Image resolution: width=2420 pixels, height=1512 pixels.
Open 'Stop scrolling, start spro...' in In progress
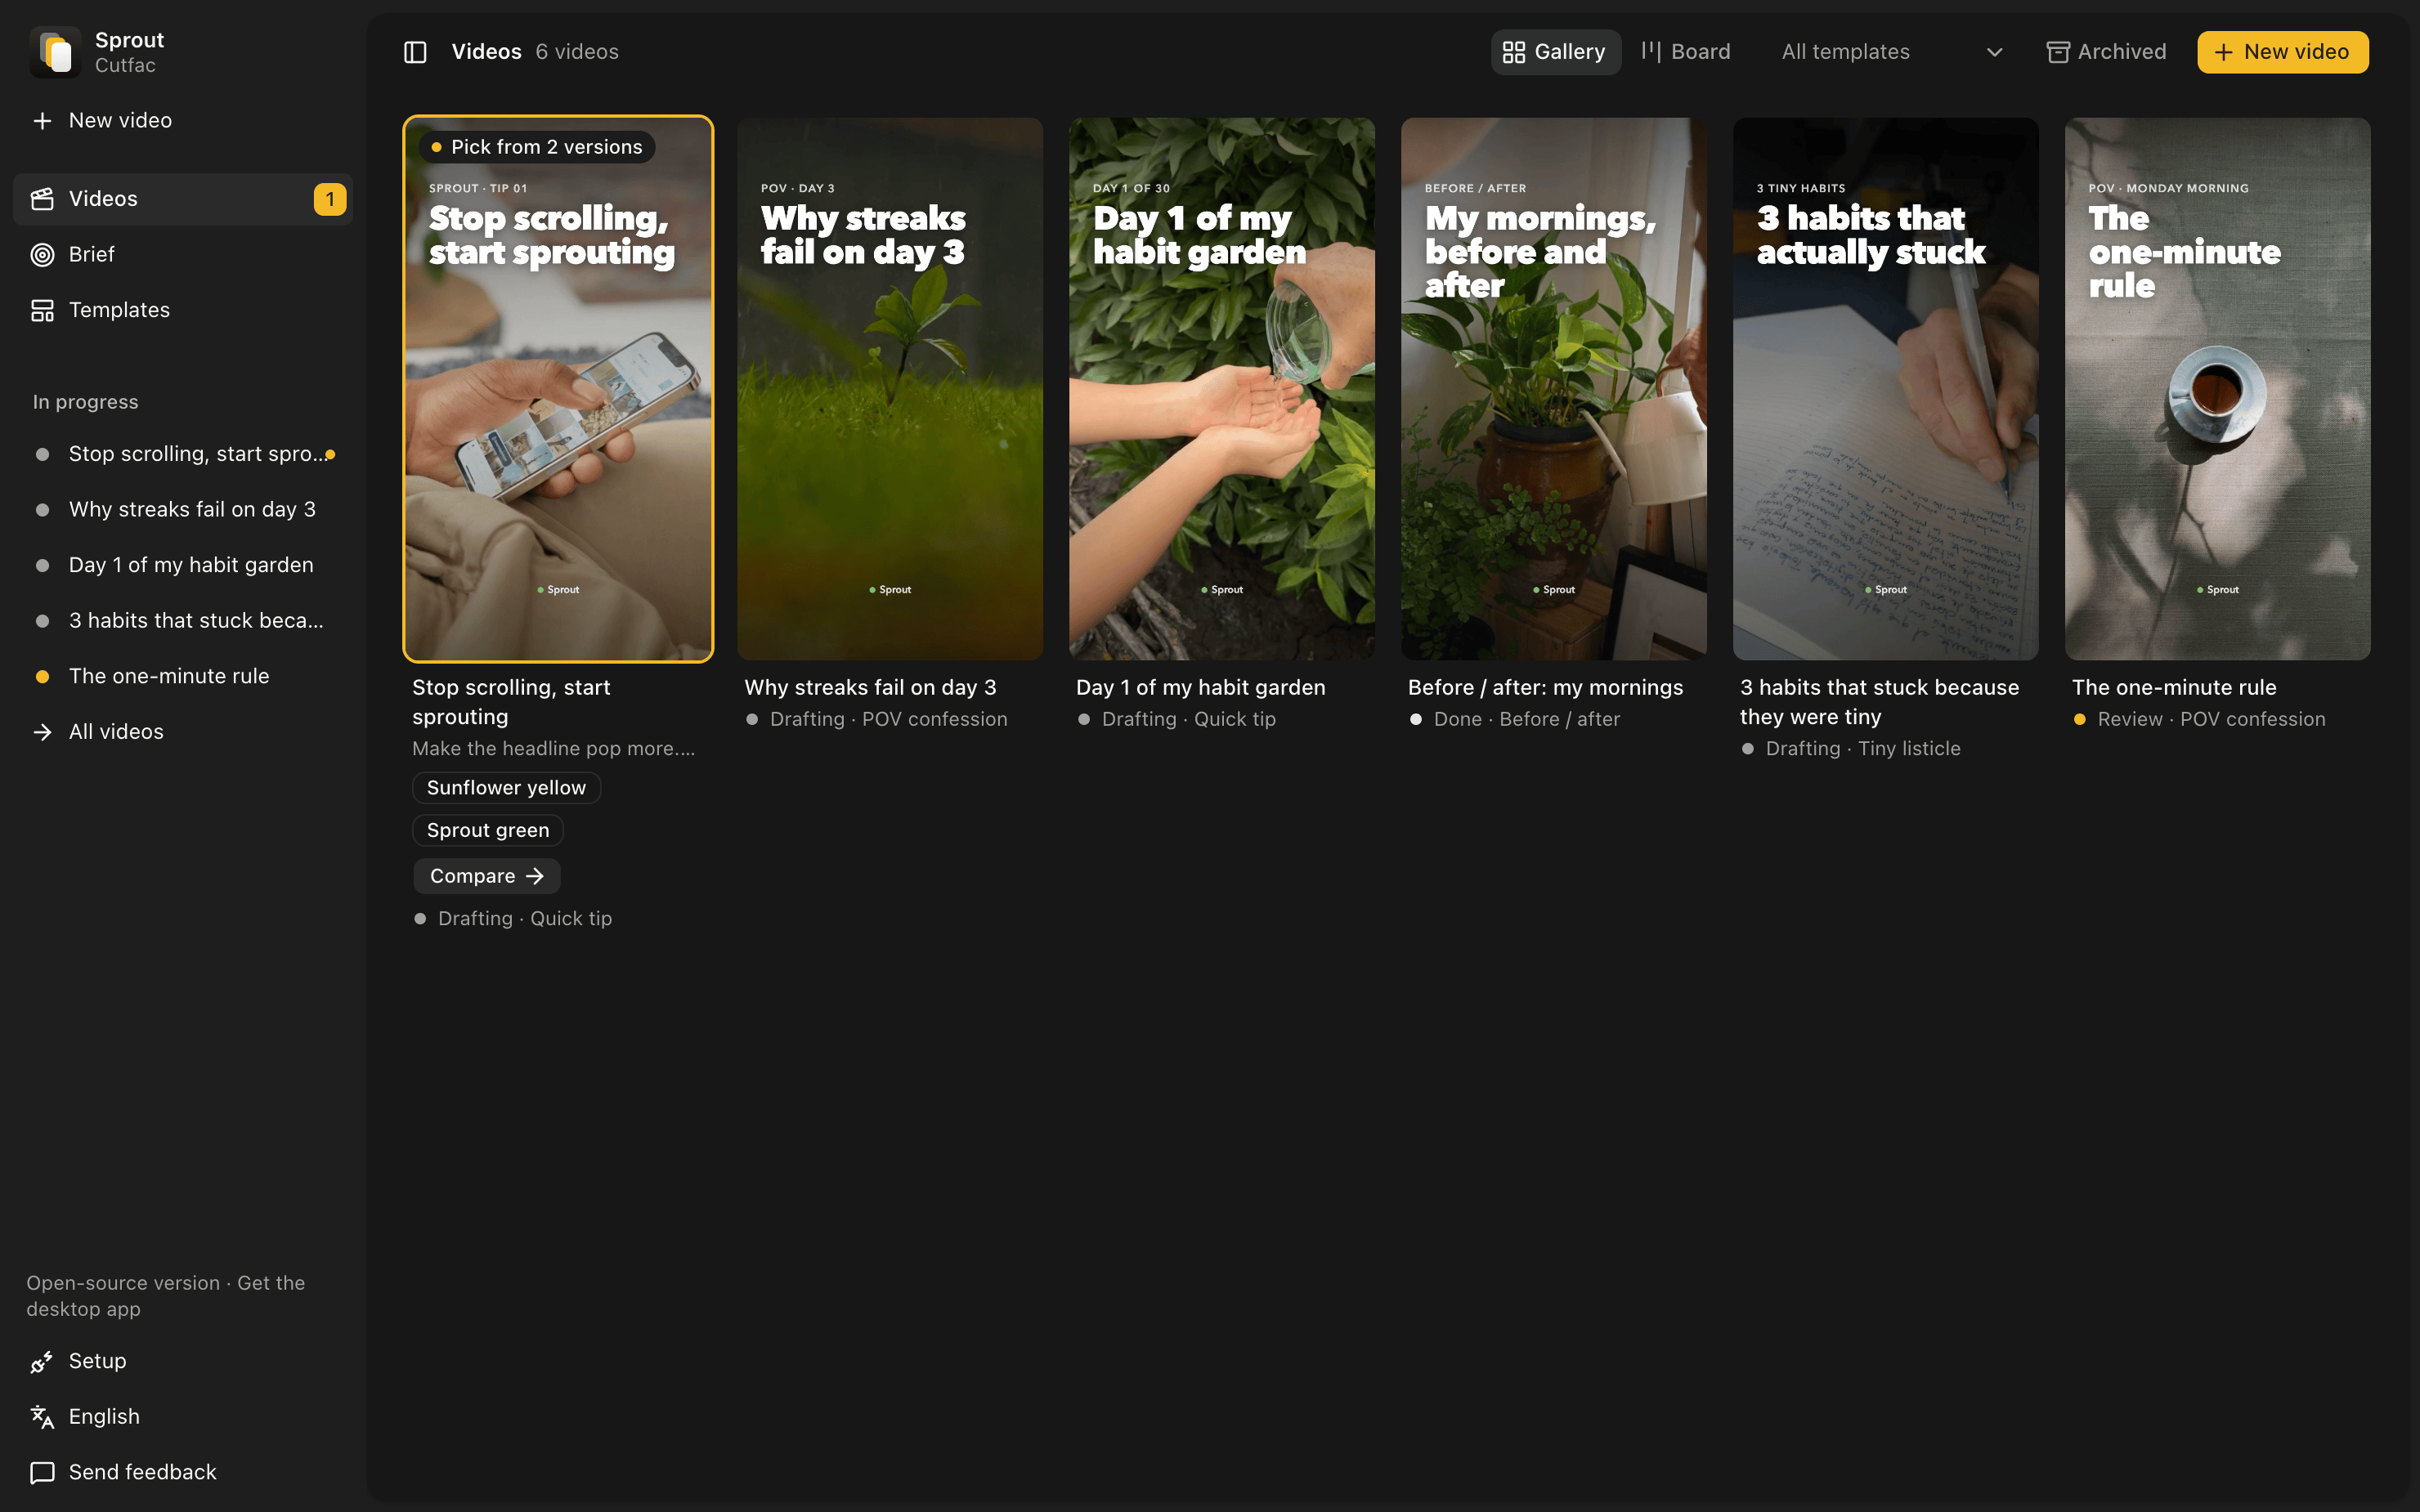click(183, 454)
